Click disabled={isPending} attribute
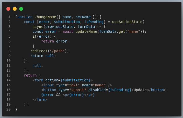The image size is (183, 118). [x=110, y=90]
